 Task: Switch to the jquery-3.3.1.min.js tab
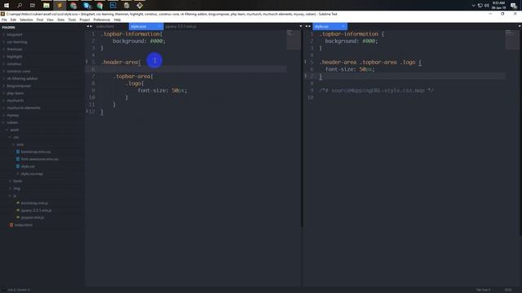point(181,26)
